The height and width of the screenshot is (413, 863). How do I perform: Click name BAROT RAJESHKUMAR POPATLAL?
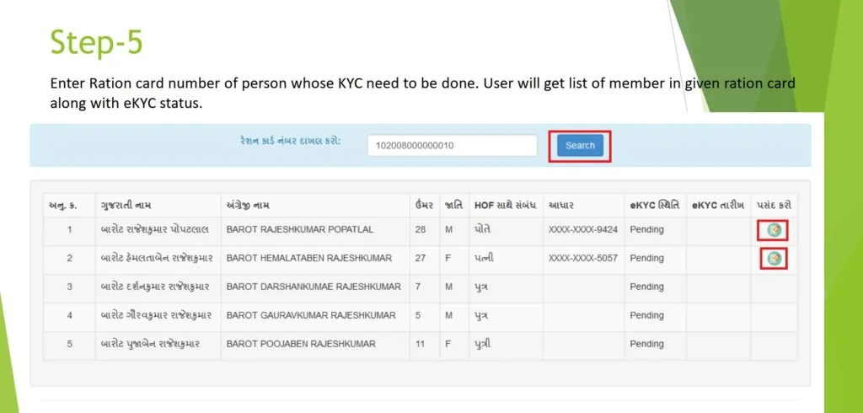pyautogui.click(x=299, y=229)
